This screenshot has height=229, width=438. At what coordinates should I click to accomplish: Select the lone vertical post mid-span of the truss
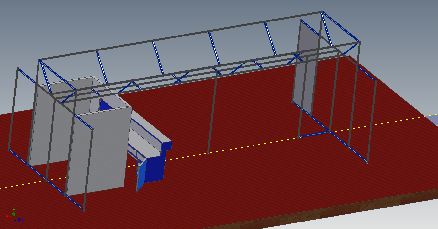click(212, 113)
